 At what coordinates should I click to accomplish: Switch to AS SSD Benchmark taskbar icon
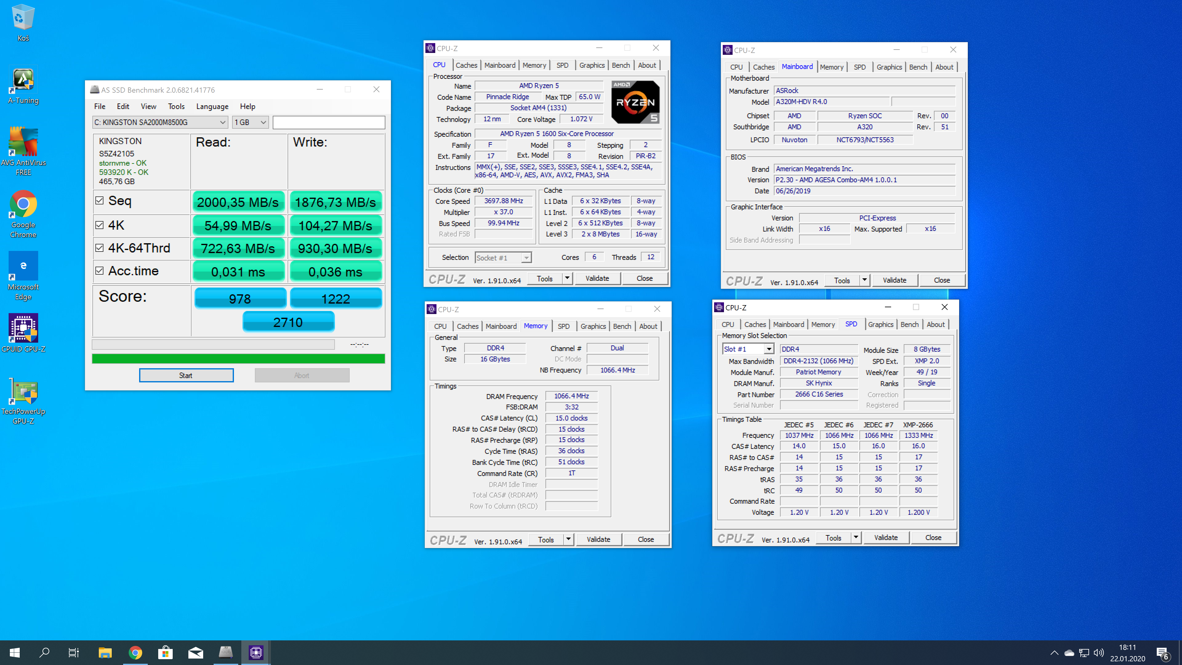[x=226, y=652]
